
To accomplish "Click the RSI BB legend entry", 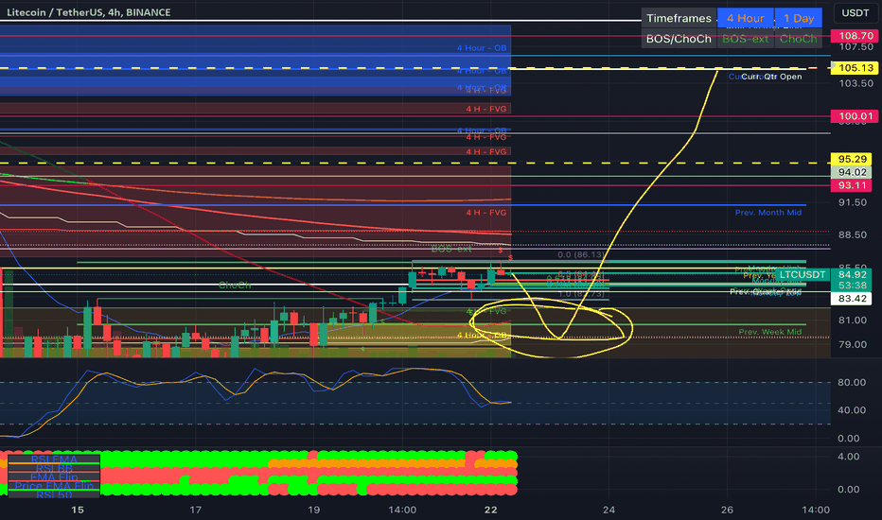I will tap(54, 468).
